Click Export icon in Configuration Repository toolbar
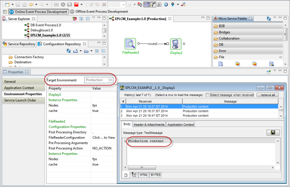 coord(75,51)
